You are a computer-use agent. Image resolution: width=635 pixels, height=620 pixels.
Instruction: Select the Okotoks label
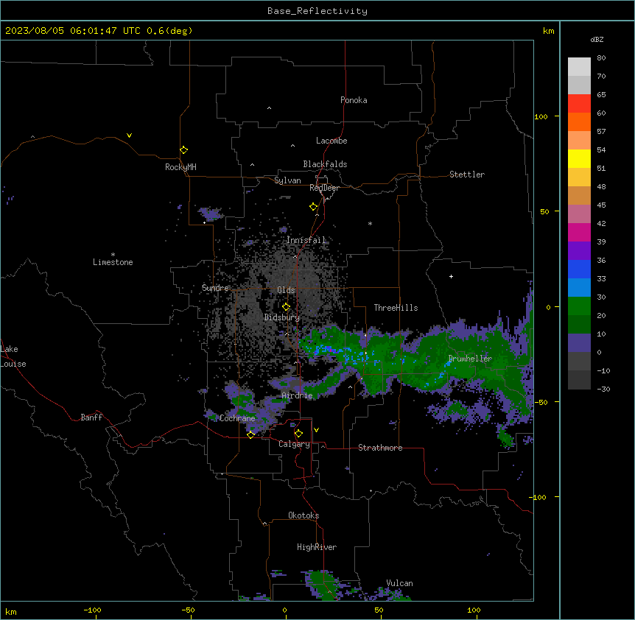click(304, 515)
